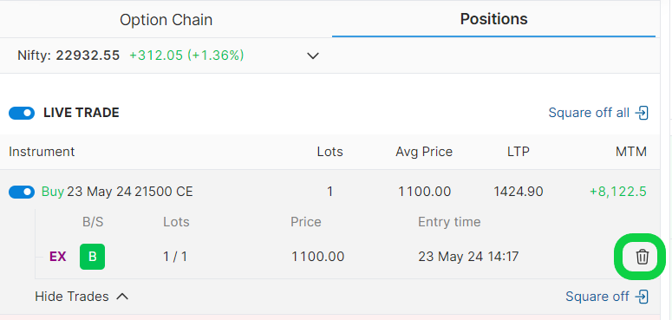Expand the Nifty index dropdown chevron

[313, 56]
